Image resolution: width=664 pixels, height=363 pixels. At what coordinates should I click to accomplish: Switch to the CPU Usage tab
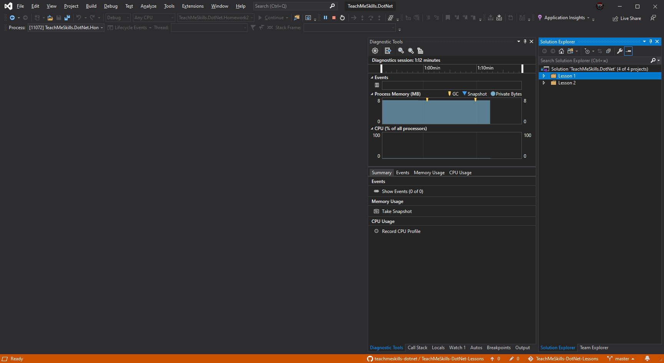pyautogui.click(x=460, y=173)
